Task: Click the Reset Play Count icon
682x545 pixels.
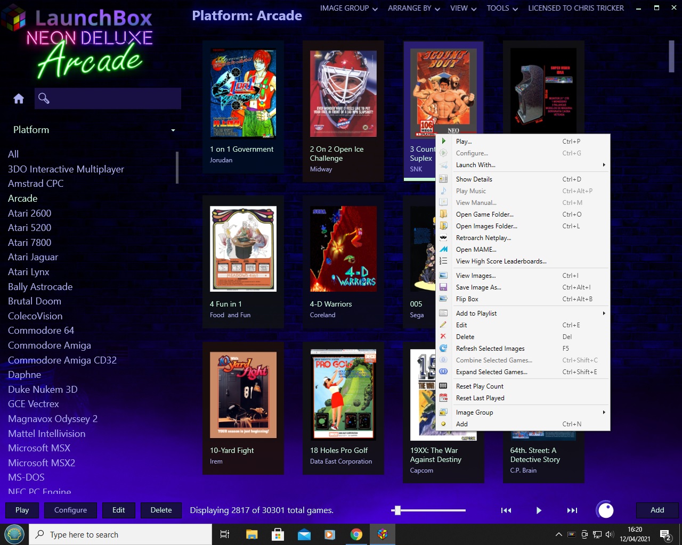Action: tap(443, 386)
